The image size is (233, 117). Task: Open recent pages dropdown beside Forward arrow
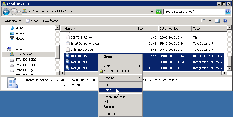pos(19,12)
